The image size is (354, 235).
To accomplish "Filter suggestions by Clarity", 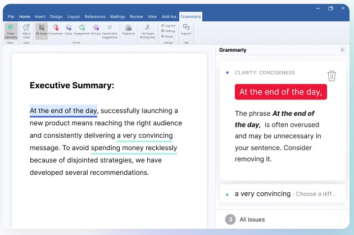I will click(68, 30).
